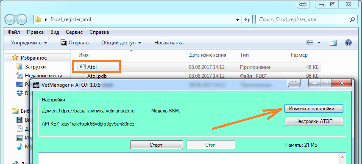Click Новая папка in toolbar
Image resolution: width=362 pixels, height=164 pixels.
click(169, 43)
